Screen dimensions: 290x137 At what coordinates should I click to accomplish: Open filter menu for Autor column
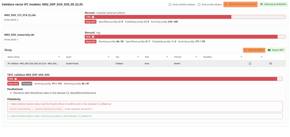[108, 57]
